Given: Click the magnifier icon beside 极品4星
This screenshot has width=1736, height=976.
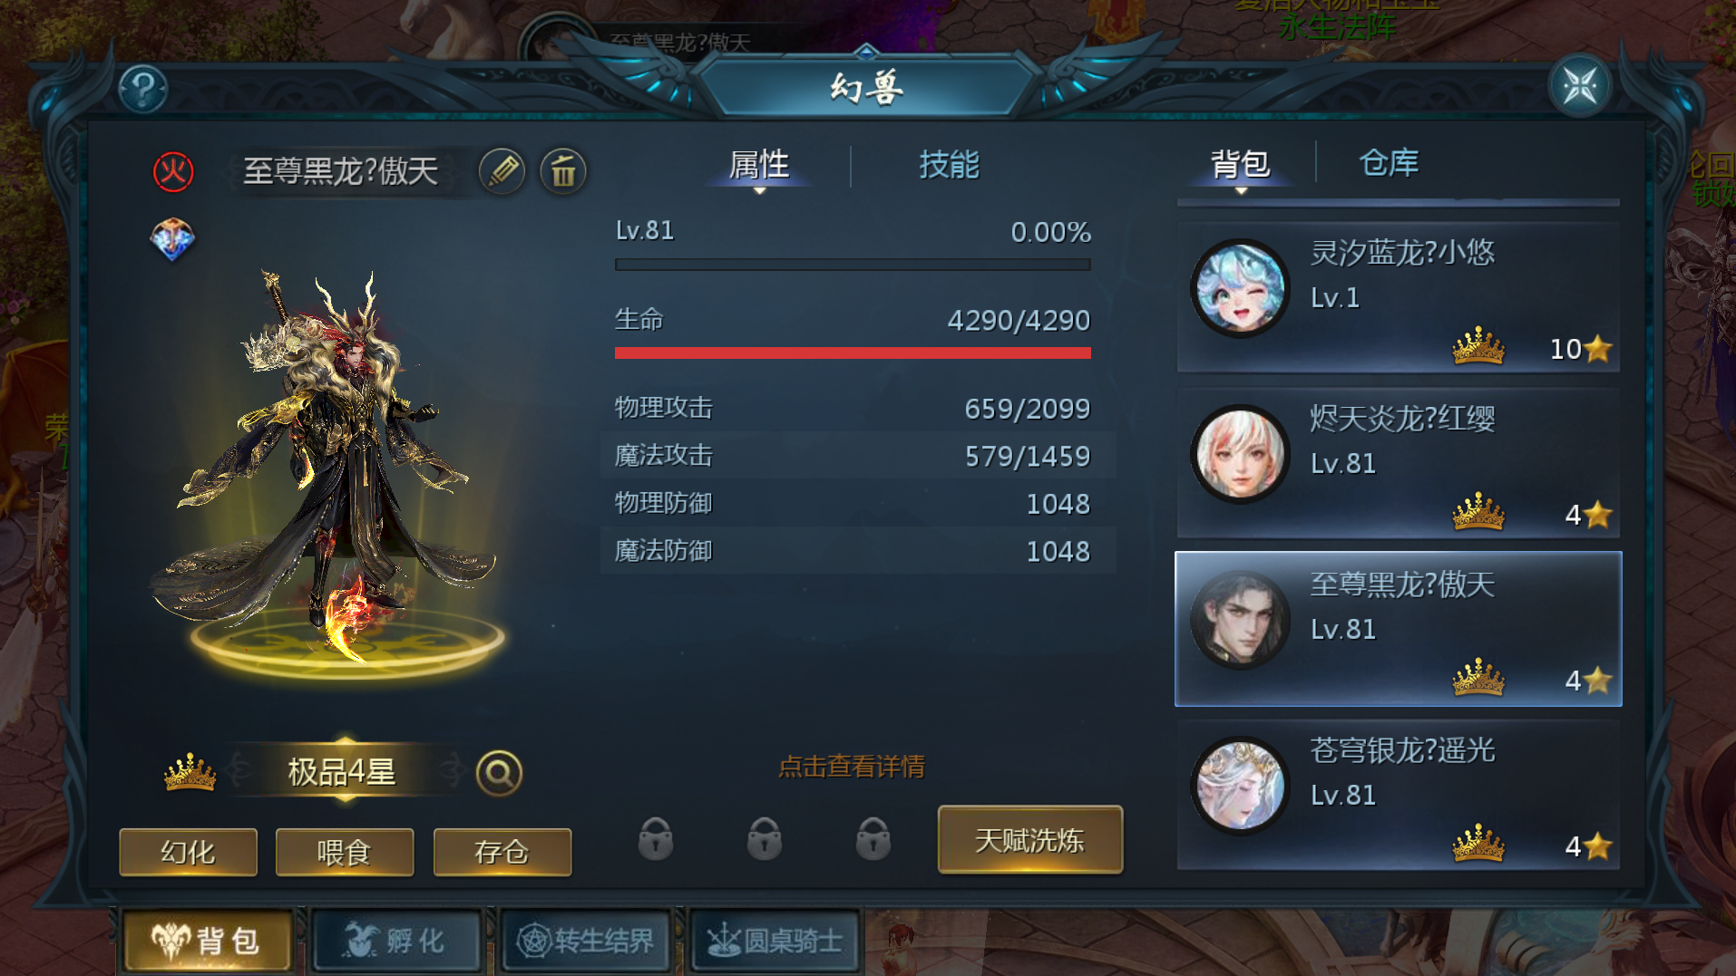Looking at the screenshot, I should click(499, 773).
